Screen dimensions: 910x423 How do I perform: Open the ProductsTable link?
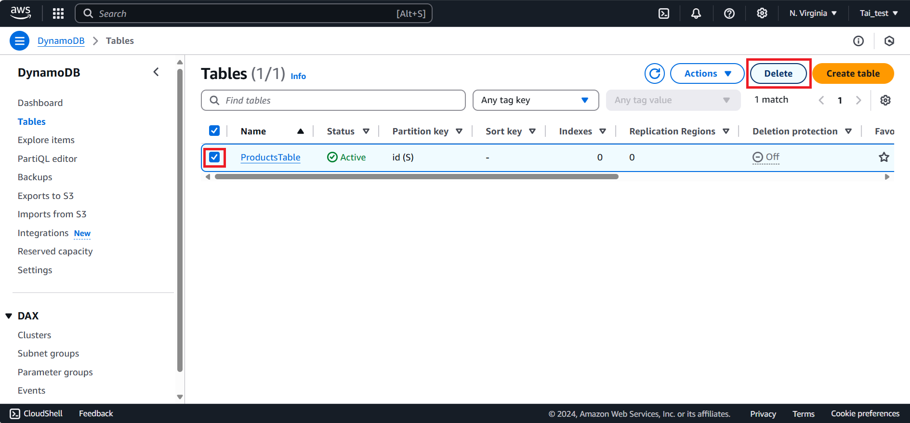(270, 158)
